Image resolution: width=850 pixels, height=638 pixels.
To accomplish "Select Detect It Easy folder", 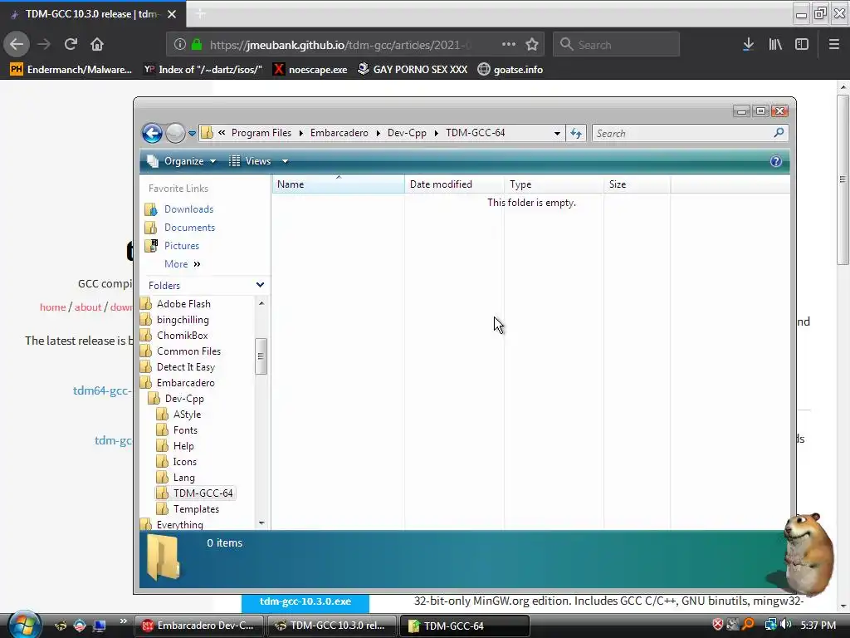I will point(185,366).
